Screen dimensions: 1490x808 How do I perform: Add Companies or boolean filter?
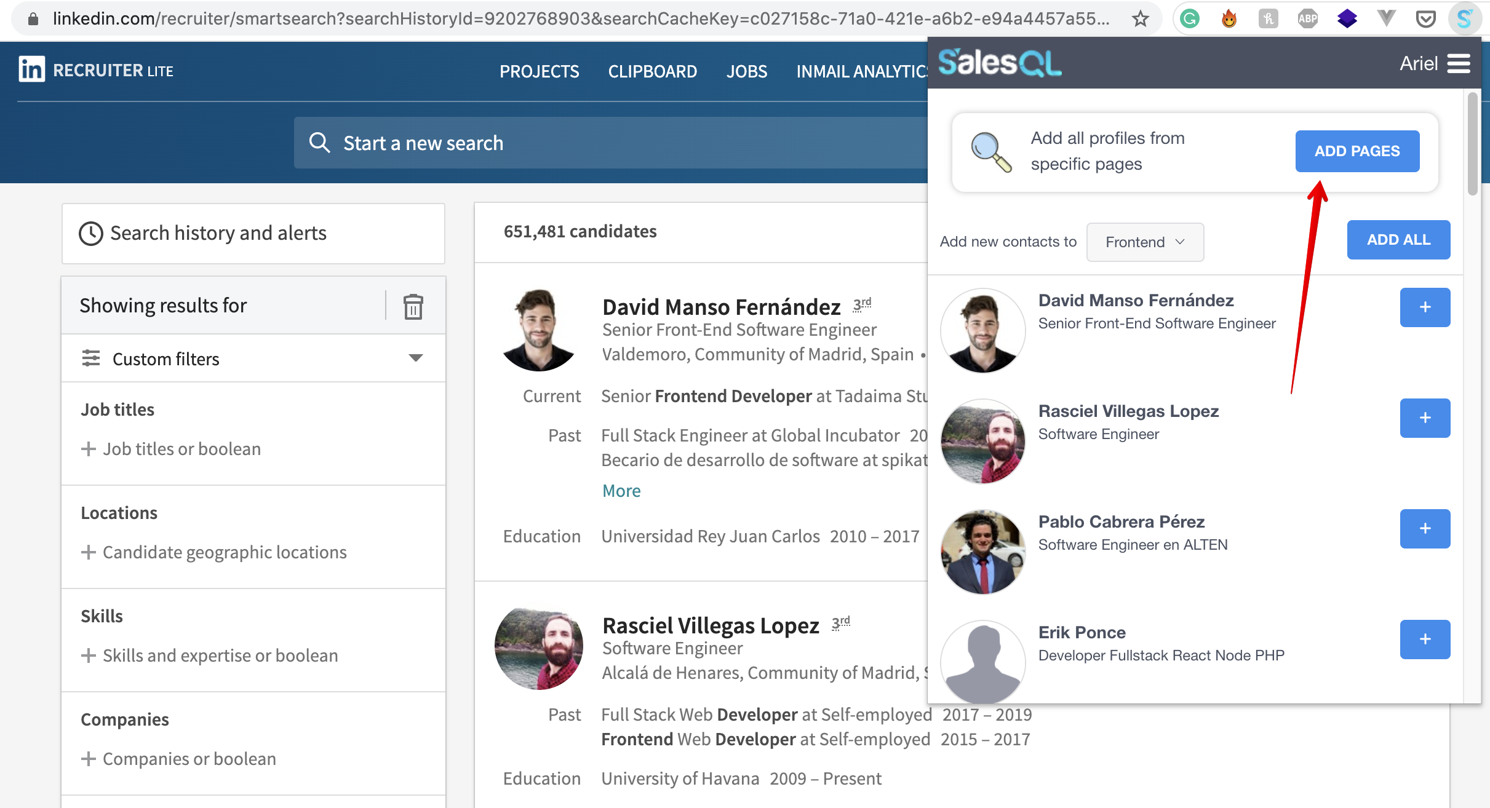(x=178, y=759)
